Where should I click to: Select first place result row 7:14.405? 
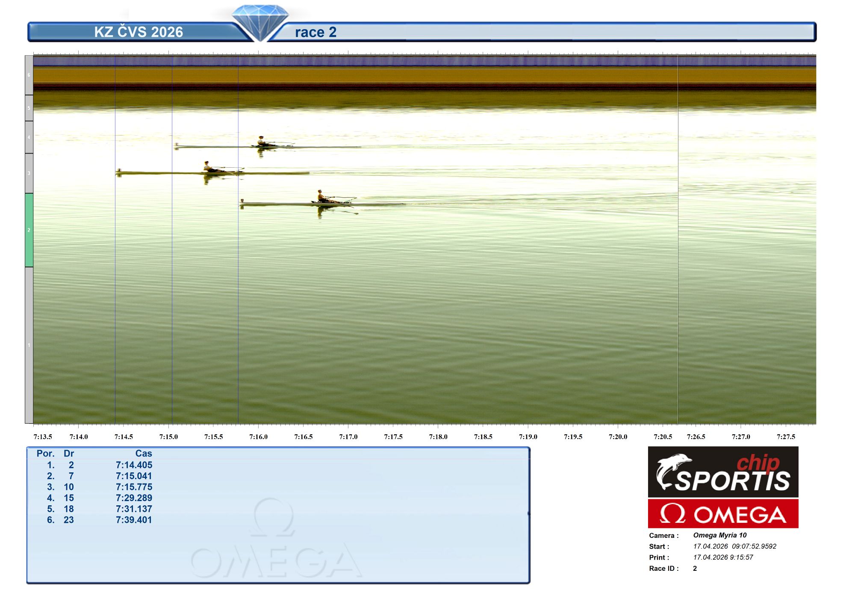(134, 465)
